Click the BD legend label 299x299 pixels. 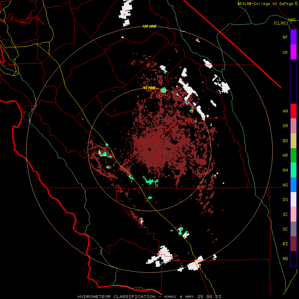(x=285, y=141)
